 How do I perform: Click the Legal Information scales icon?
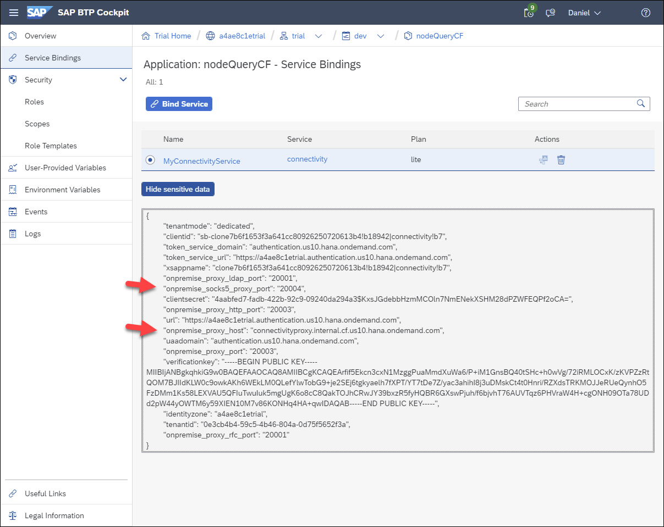coord(13,515)
